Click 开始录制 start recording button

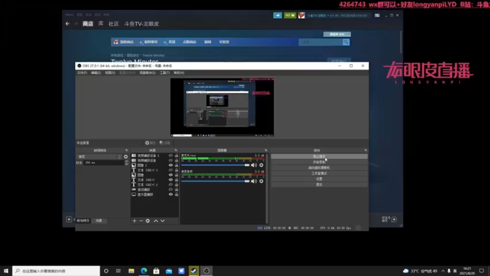pyautogui.click(x=319, y=162)
